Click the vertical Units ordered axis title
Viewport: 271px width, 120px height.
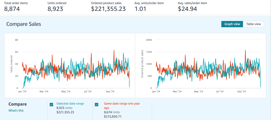tap(11, 64)
